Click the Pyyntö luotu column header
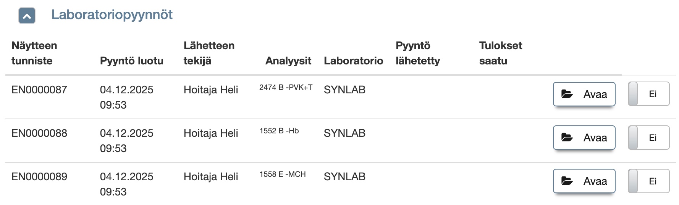 (132, 61)
